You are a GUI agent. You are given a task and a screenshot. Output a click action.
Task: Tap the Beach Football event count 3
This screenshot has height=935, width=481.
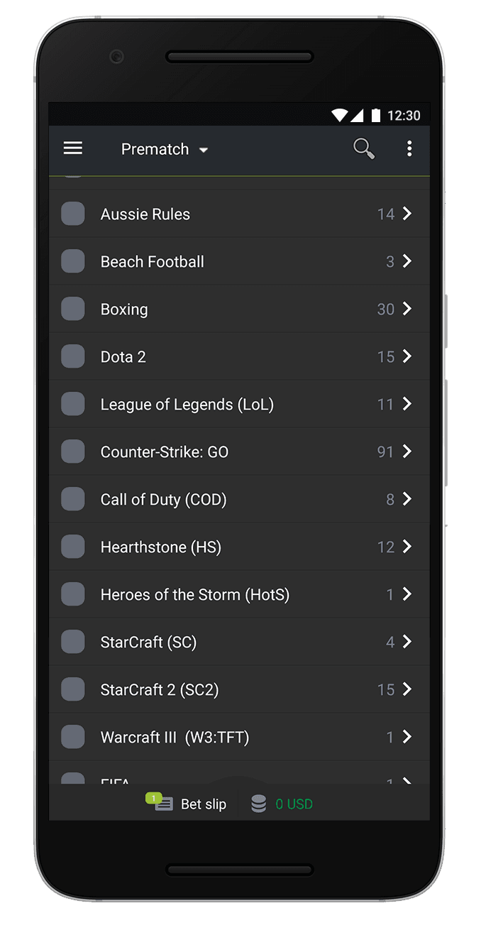pyautogui.click(x=389, y=262)
